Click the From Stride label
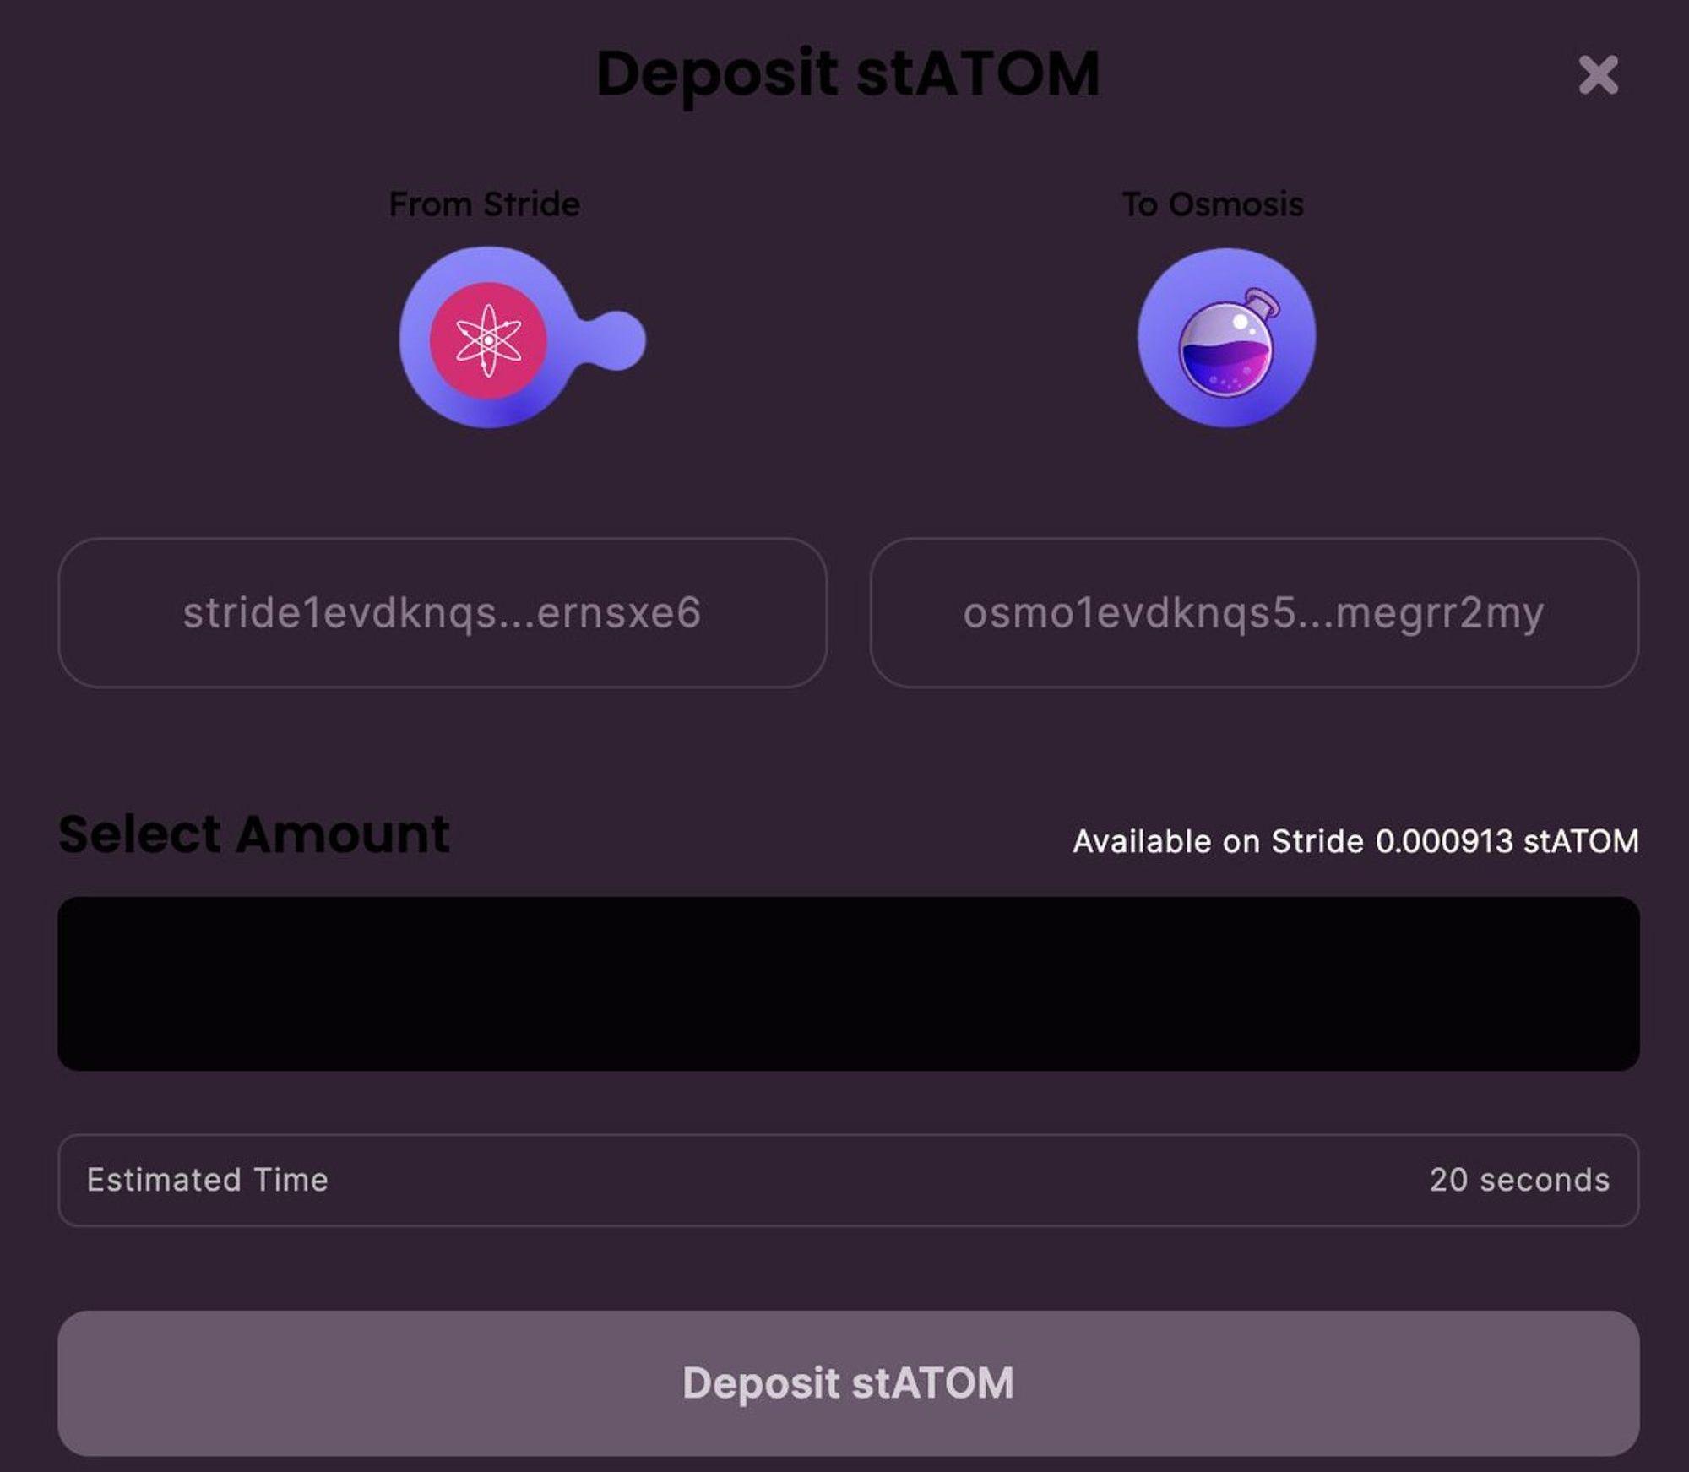Image resolution: width=1689 pixels, height=1472 pixels. point(484,204)
